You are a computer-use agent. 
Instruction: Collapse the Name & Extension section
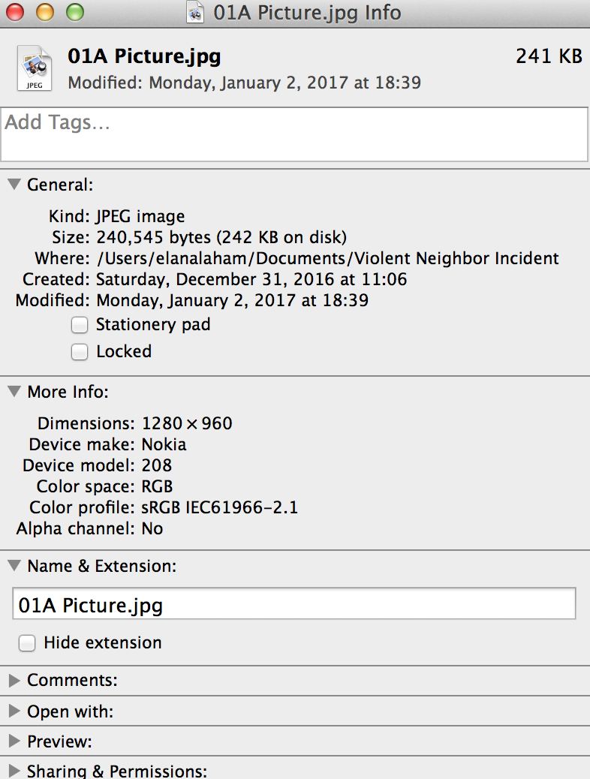point(14,566)
